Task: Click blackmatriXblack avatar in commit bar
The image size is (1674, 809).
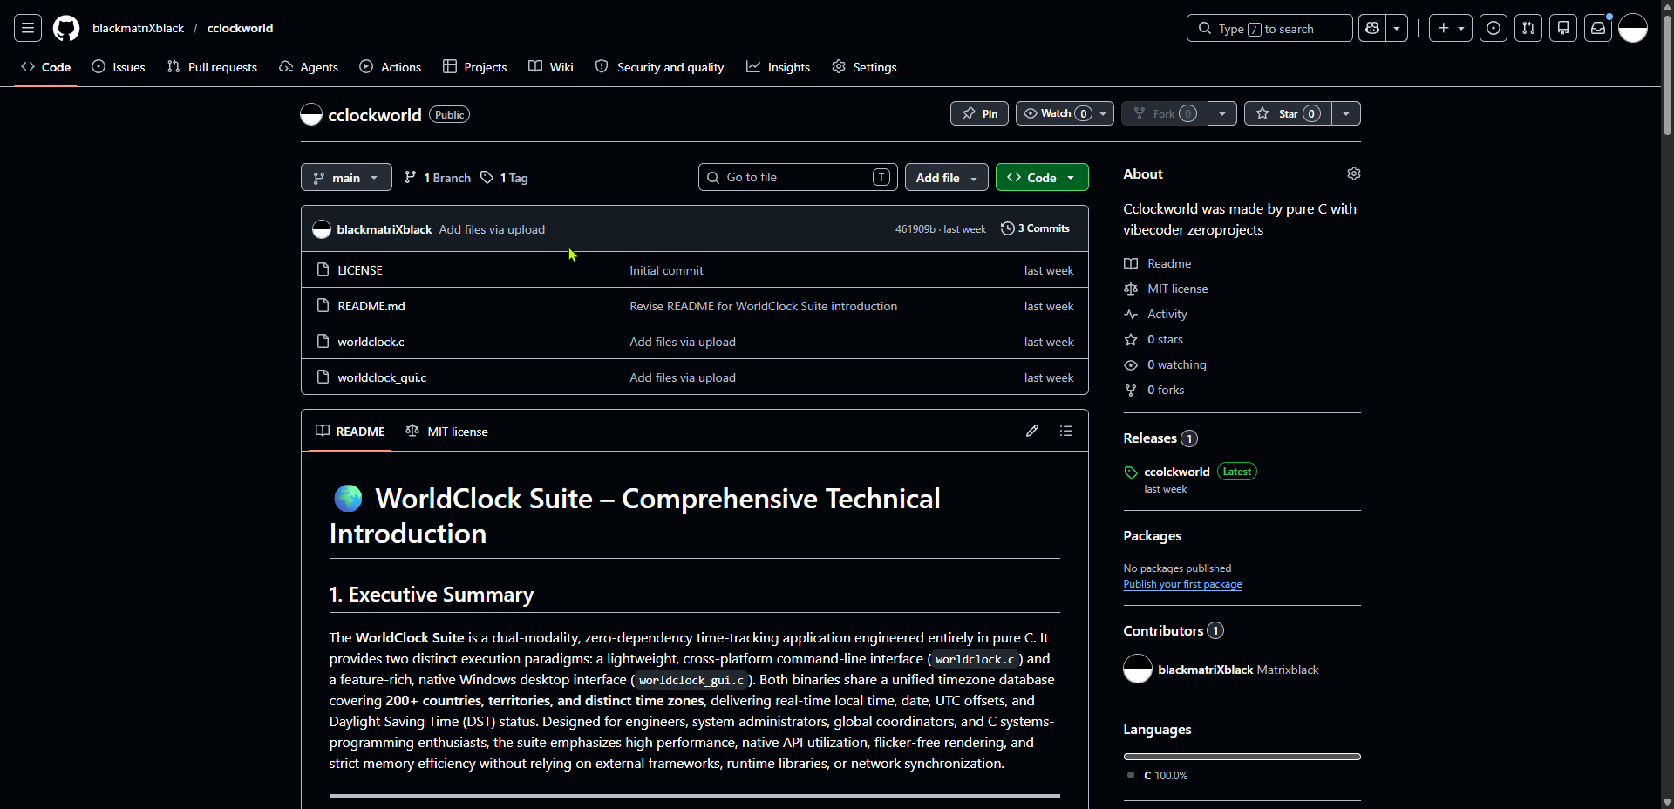Action: tap(322, 229)
